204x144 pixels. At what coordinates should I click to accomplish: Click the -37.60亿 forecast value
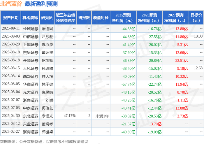[x=128, y=52]
